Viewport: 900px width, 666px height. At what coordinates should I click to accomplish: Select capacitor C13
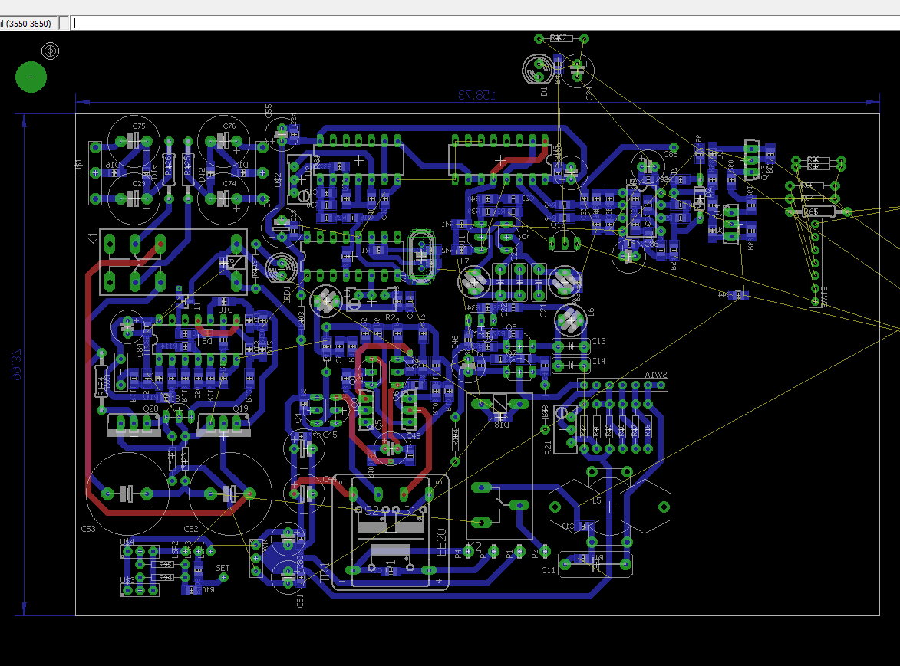click(x=571, y=346)
